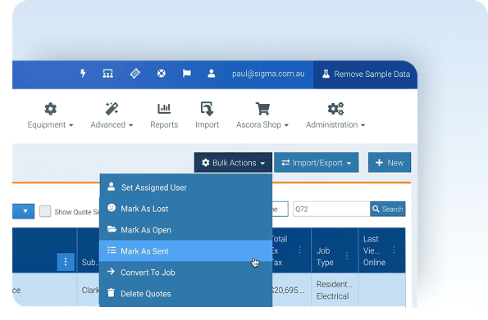This screenshot has width=488, height=320.
Task: Open the Total Ex Tax column menu dots
Action: pyautogui.click(x=299, y=250)
